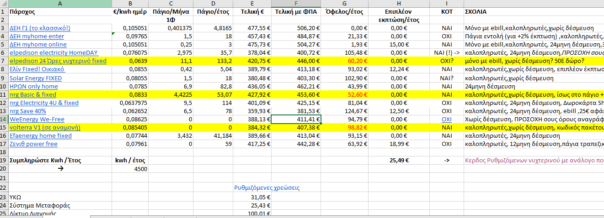Screen dimensions: 604x218
Task: Open the ΔΕΗ Γ1 (το κλασσικό!) link
Action: tap(40, 28)
